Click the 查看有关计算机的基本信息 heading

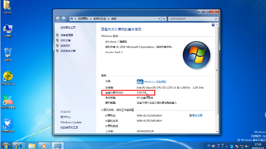point(121,29)
